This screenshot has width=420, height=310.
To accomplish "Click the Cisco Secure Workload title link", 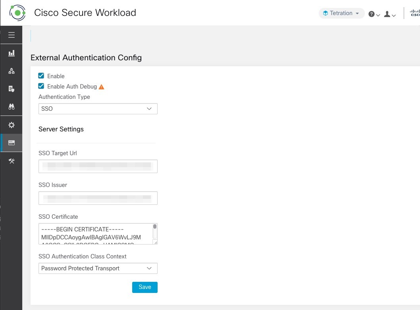I will 85,13.
